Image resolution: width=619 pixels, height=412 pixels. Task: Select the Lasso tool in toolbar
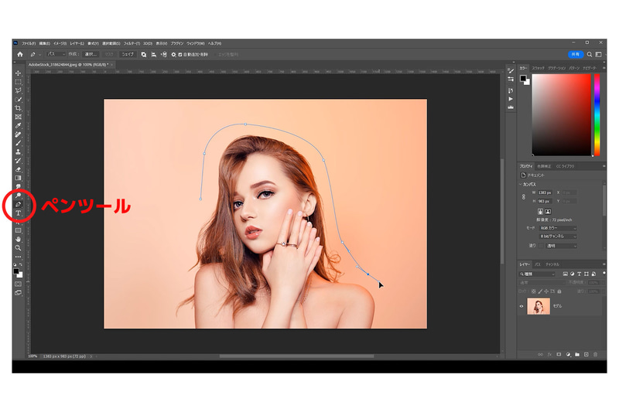click(x=18, y=90)
